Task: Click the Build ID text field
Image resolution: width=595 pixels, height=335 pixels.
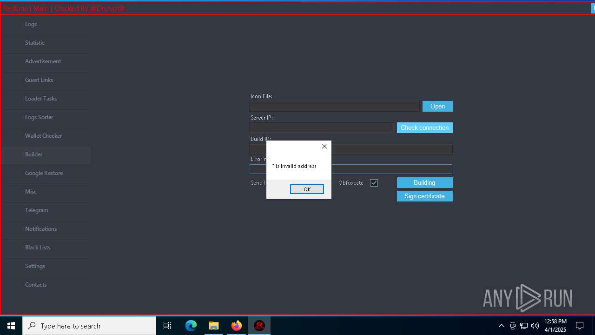Action: click(351, 149)
